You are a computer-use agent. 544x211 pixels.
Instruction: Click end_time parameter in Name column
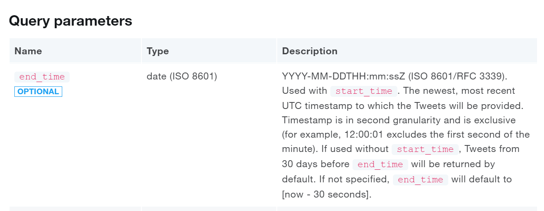click(42, 77)
